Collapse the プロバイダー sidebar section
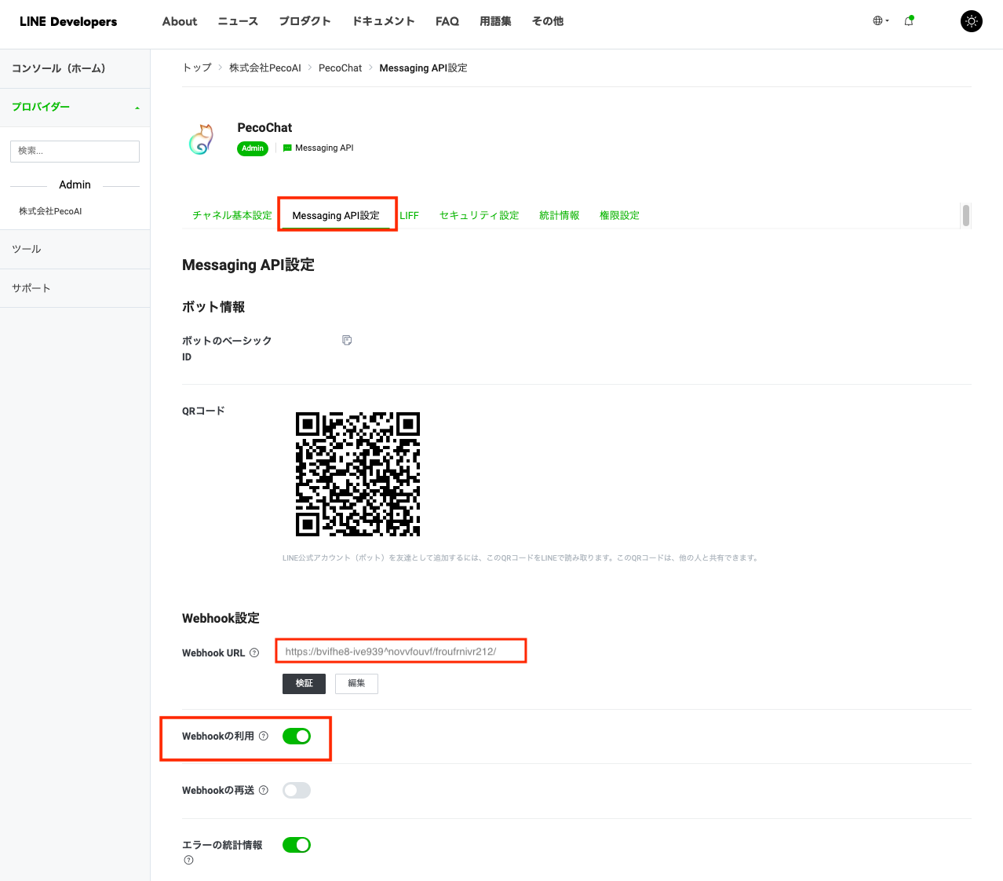 click(x=138, y=106)
